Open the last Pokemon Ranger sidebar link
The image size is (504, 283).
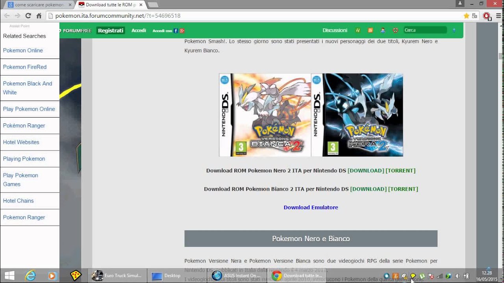click(x=24, y=217)
